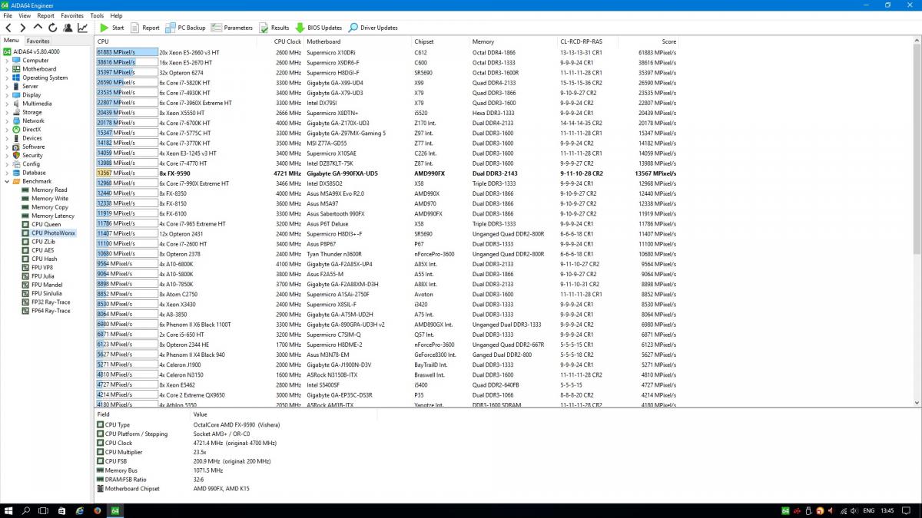Image resolution: width=922 pixels, height=518 pixels.
Task: Check for Driver Updates
Action: coord(373,28)
